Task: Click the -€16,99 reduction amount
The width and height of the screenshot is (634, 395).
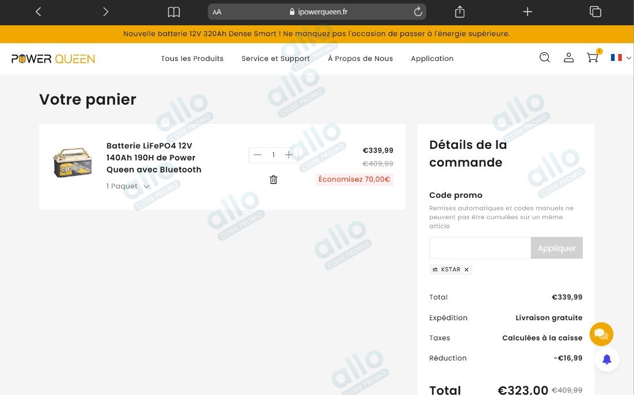Action: pyautogui.click(x=568, y=358)
